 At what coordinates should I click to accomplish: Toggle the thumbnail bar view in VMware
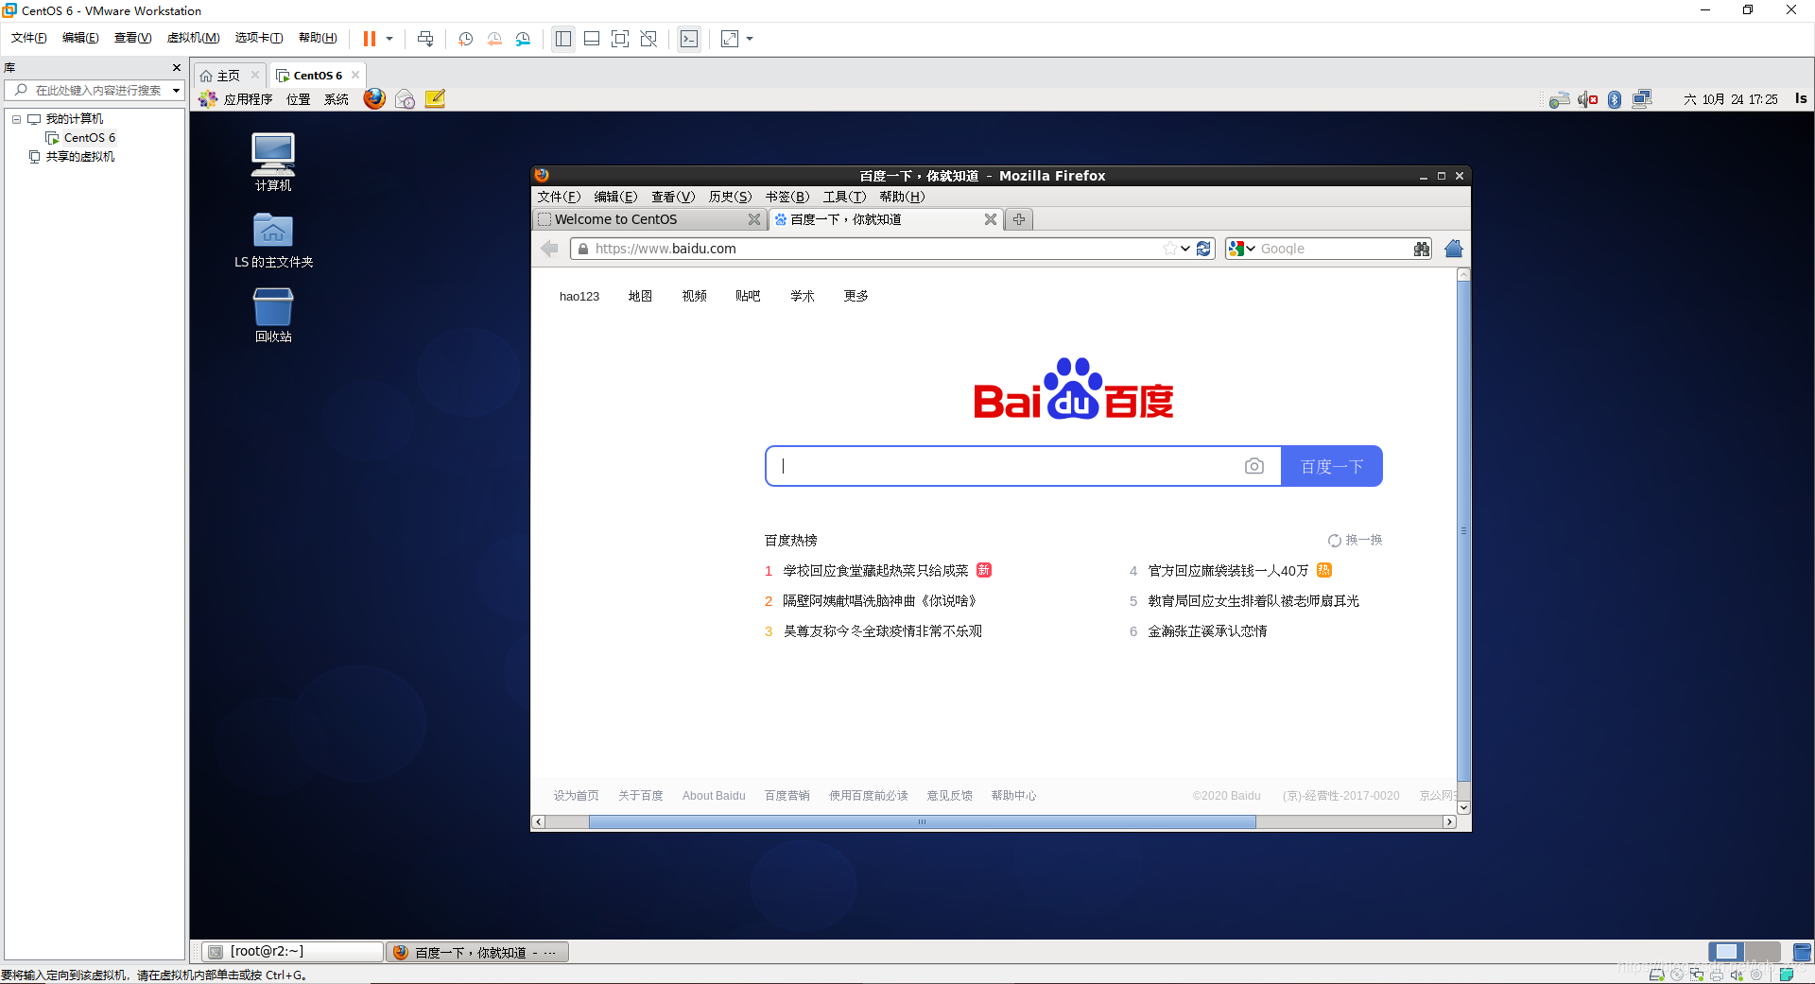592,39
